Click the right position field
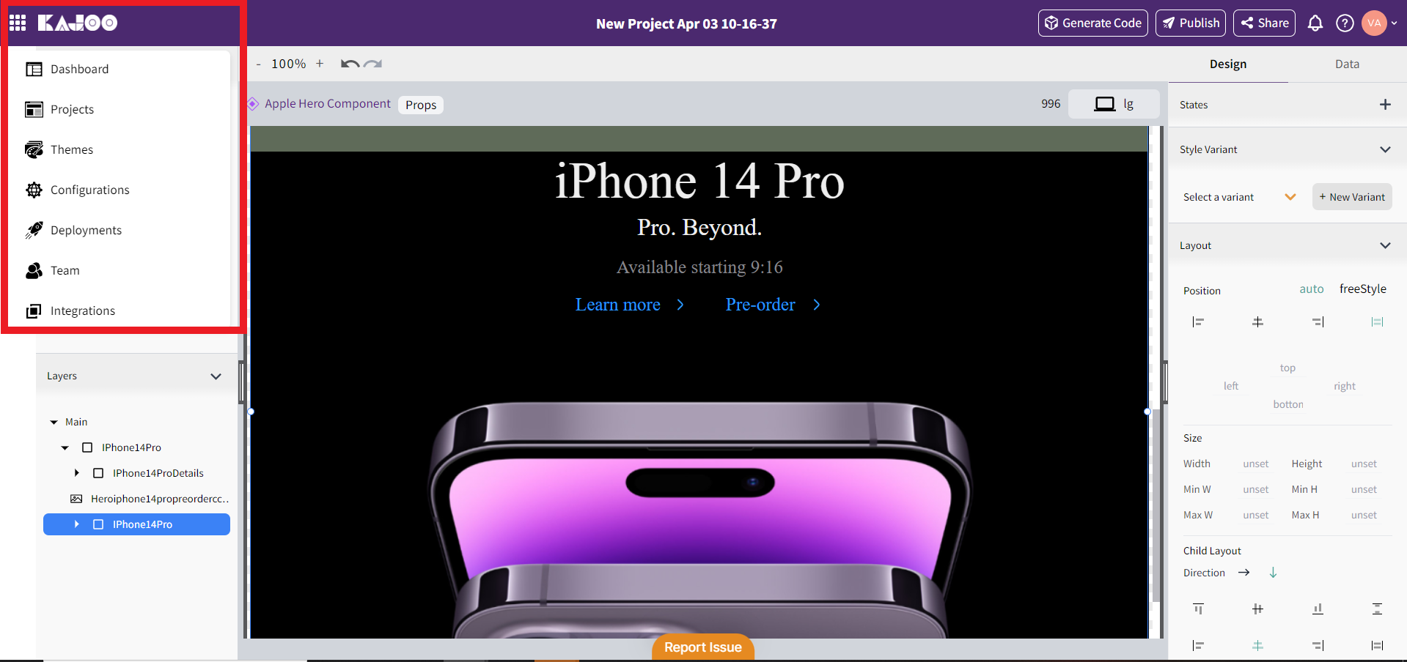This screenshot has width=1407, height=662. (x=1345, y=387)
